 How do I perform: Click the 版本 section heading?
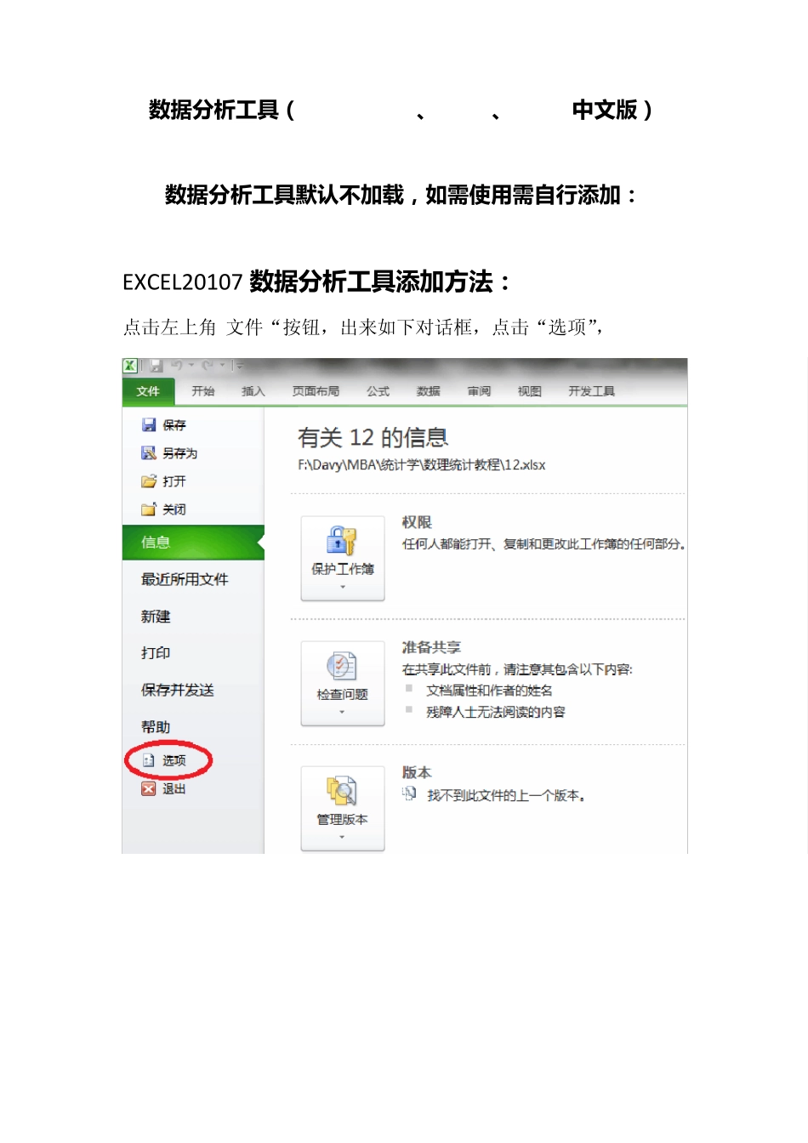point(417,772)
